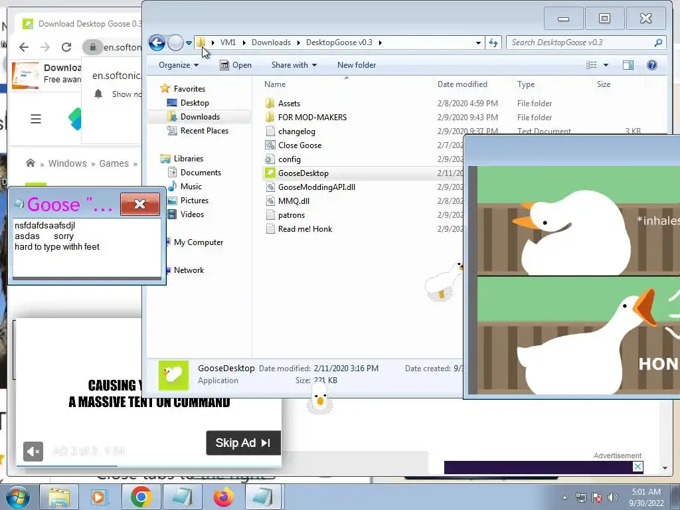Click Favorites in the navigation pane
The height and width of the screenshot is (510, 680).
(189, 89)
